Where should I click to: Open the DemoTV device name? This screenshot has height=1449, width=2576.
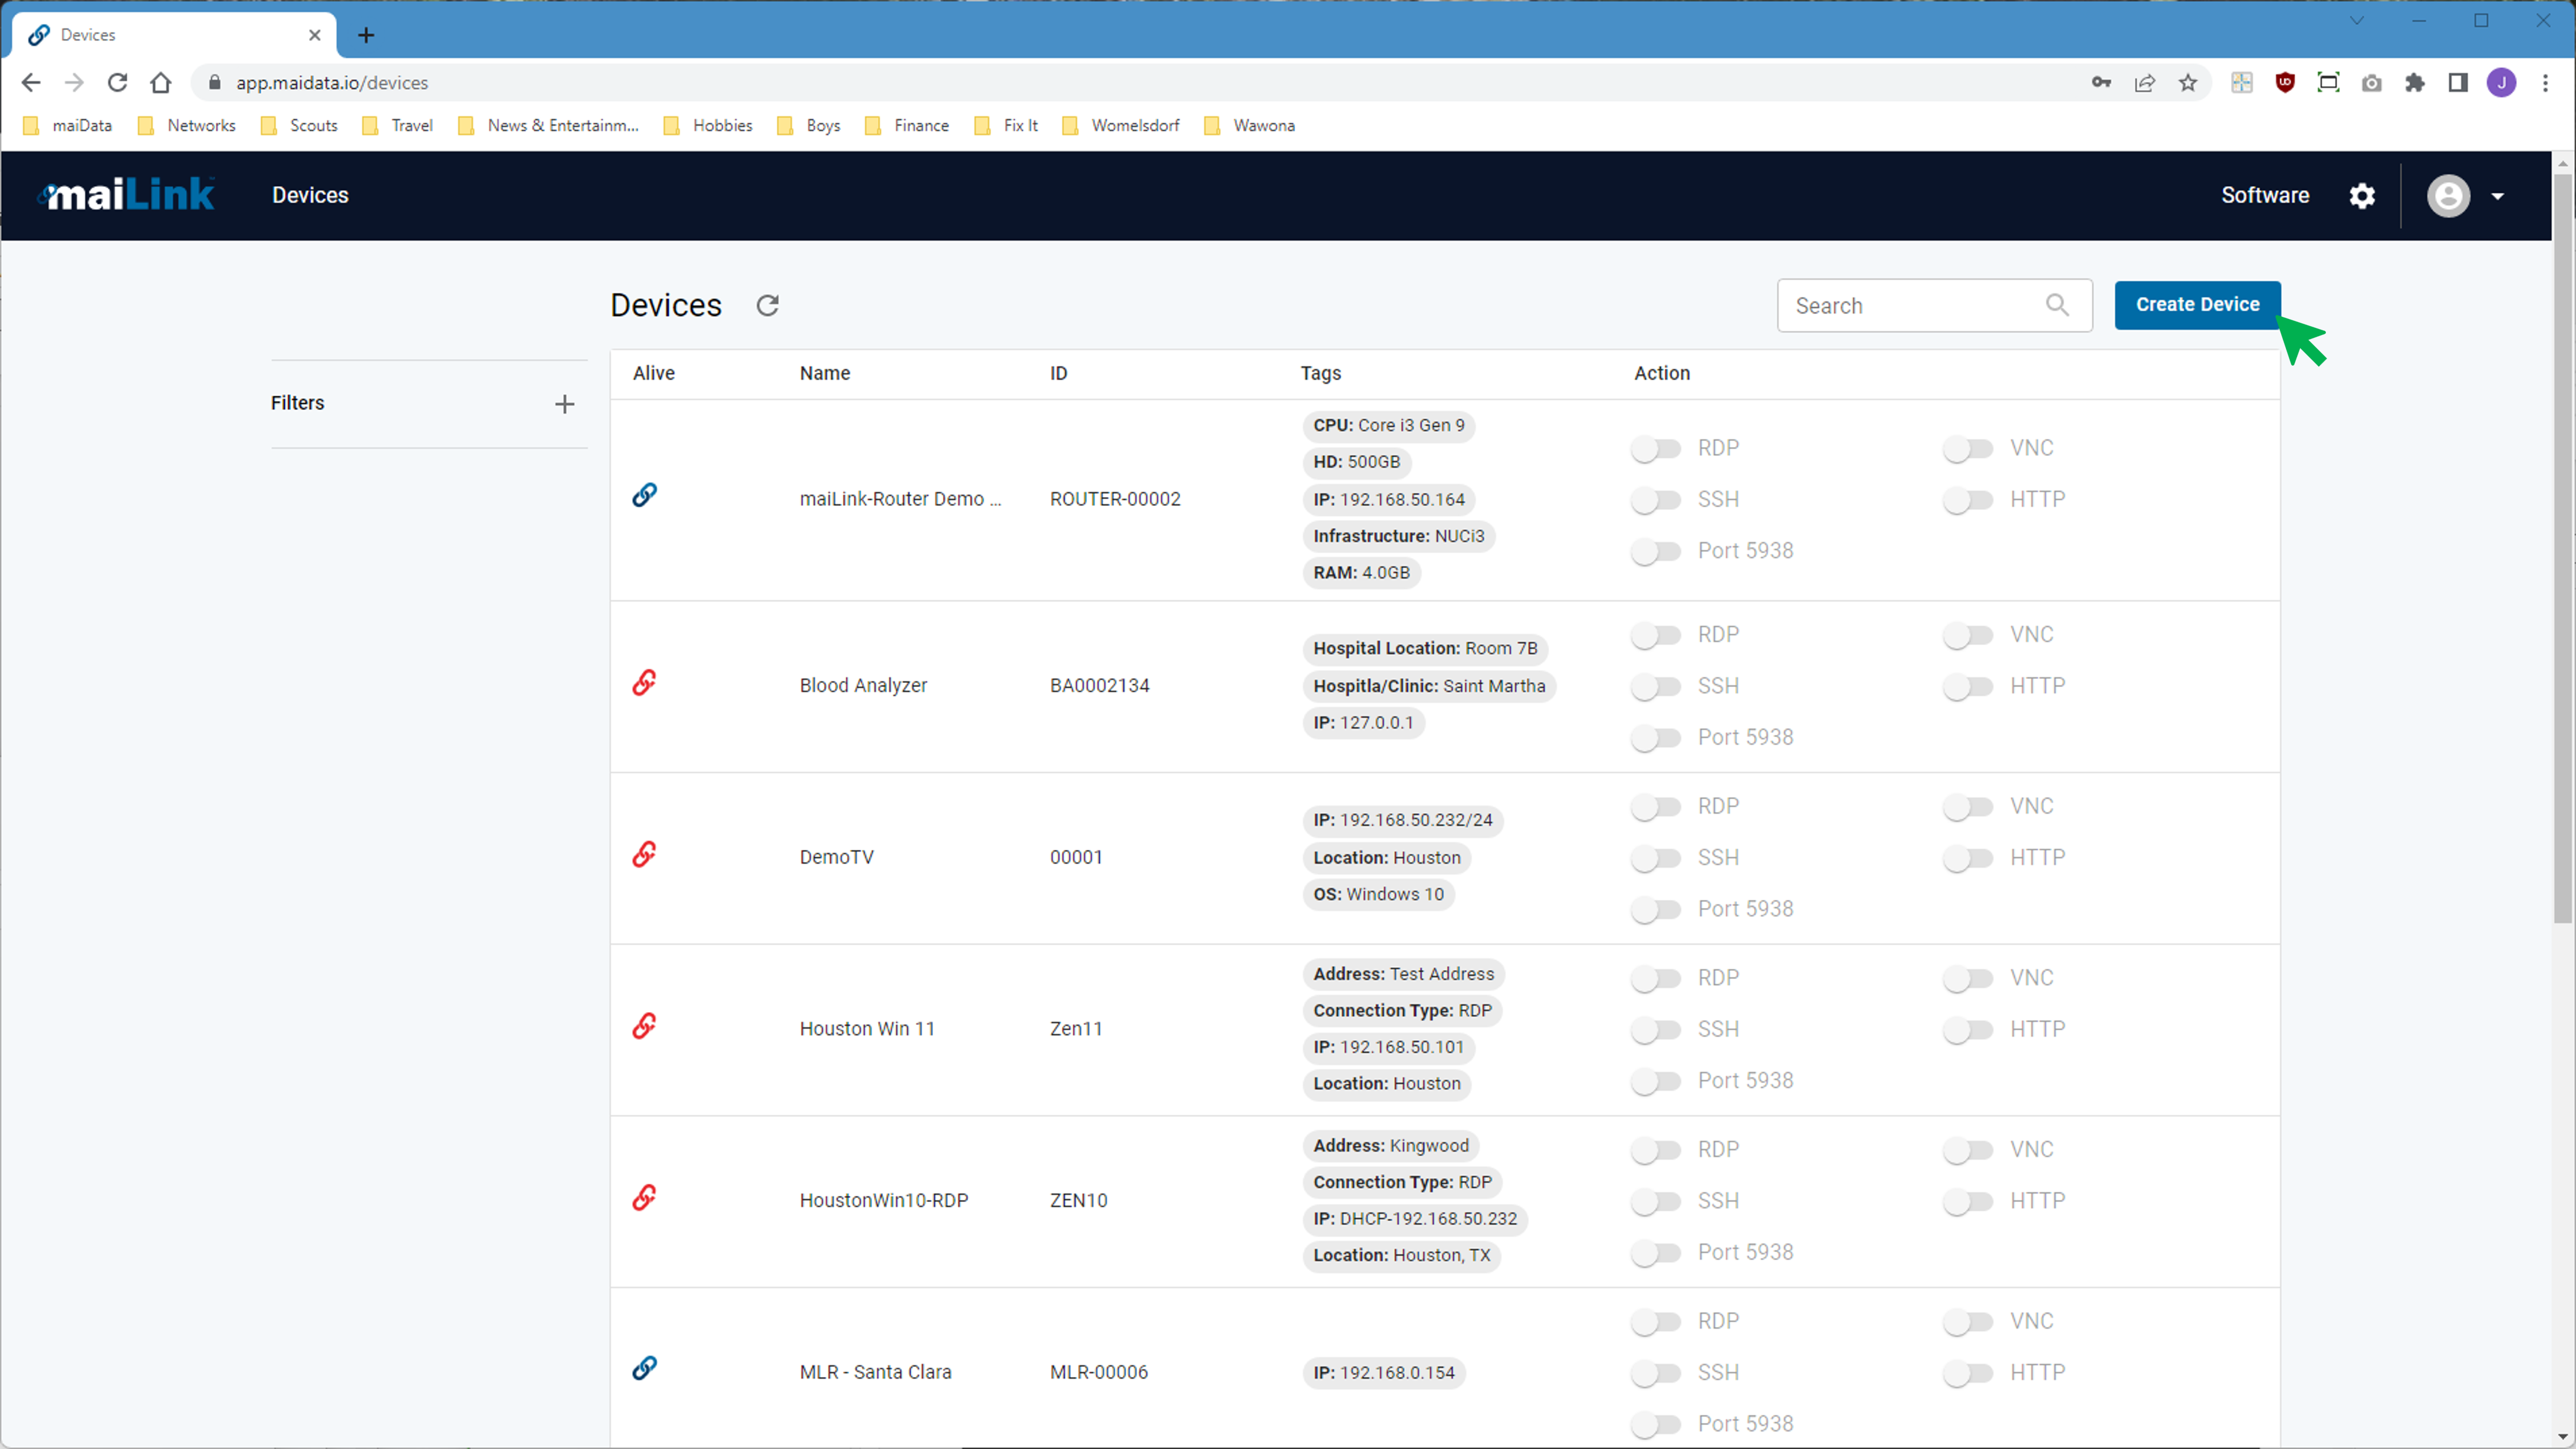point(836,858)
